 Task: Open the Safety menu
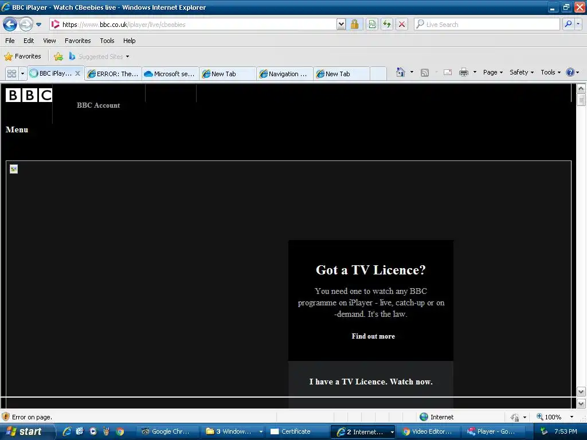pos(521,72)
